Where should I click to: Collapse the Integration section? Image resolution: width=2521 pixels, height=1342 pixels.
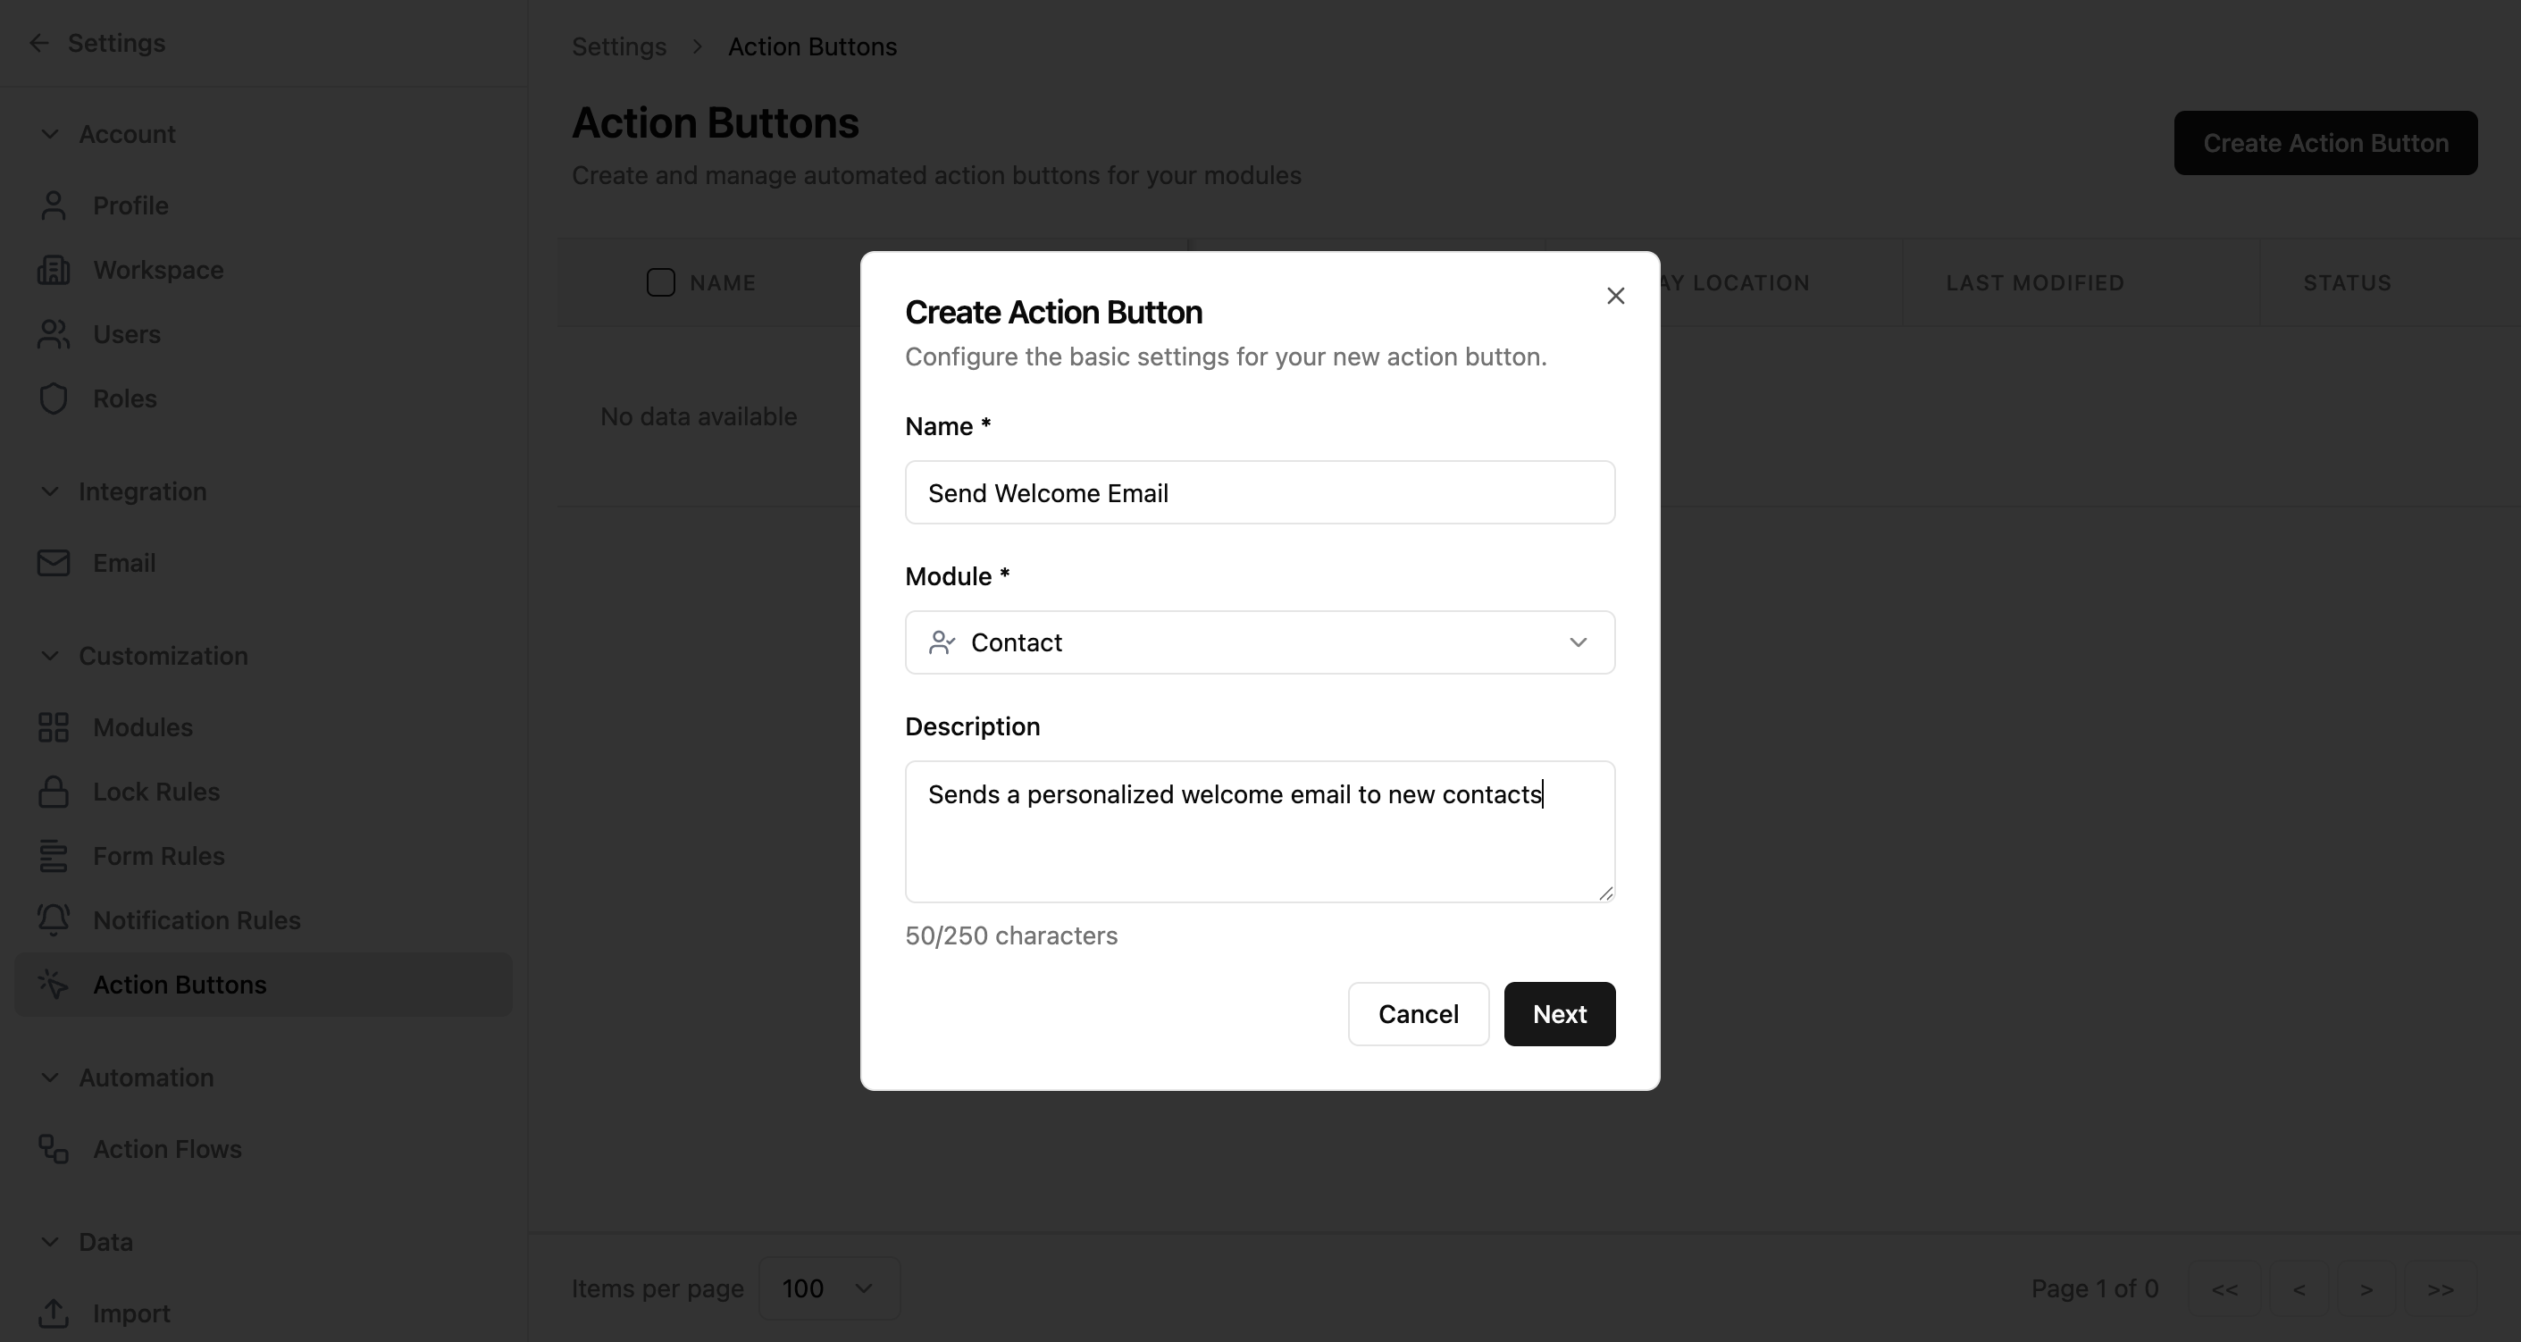click(50, 491)
